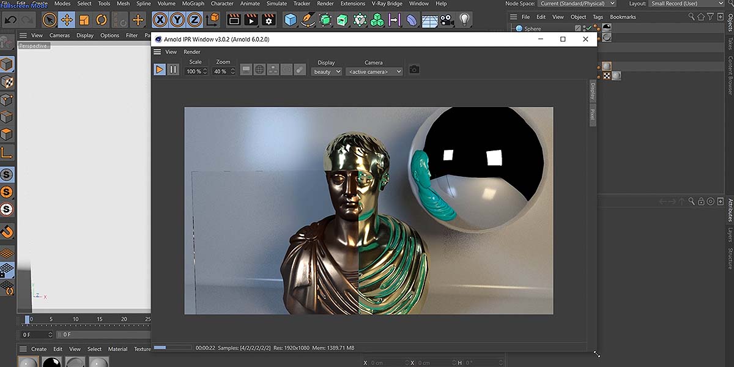Open the Attributes side tab
This screenshot has height=367, width=734.
tap(730, 210)
